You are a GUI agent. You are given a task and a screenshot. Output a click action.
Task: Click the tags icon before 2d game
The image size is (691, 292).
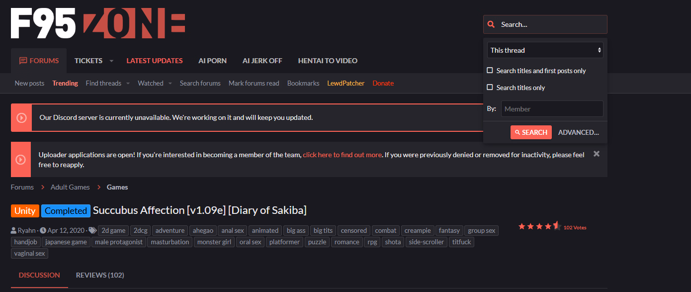click(x=92, y=230)
